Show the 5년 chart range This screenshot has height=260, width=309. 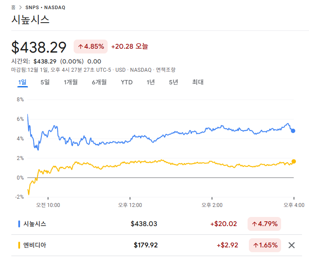coord(173,82)
